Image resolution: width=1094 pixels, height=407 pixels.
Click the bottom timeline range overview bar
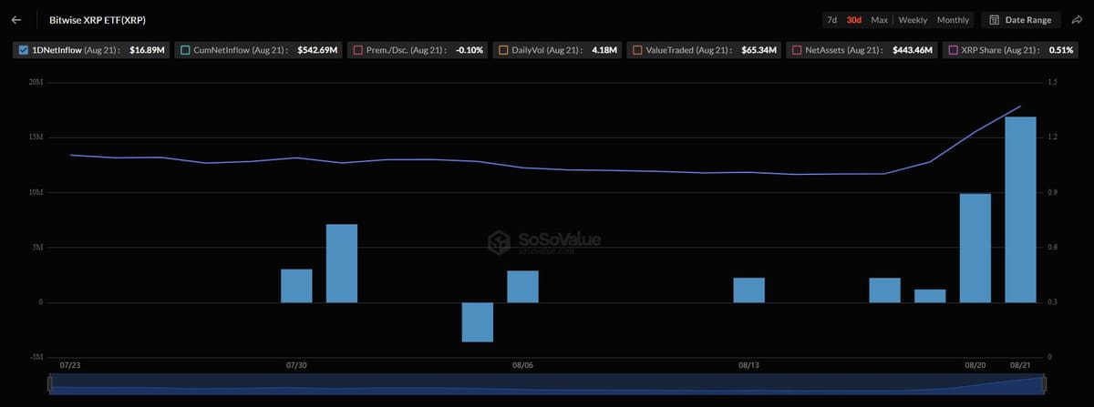click(x=548, y=384)
